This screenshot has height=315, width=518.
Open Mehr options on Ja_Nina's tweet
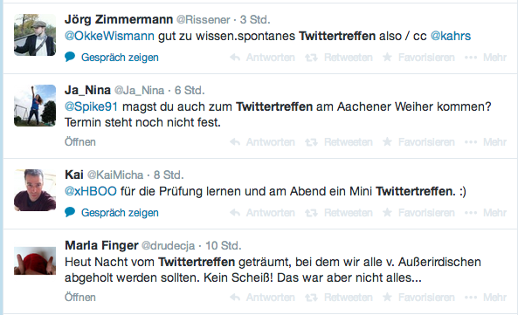[x=486, y=142]
